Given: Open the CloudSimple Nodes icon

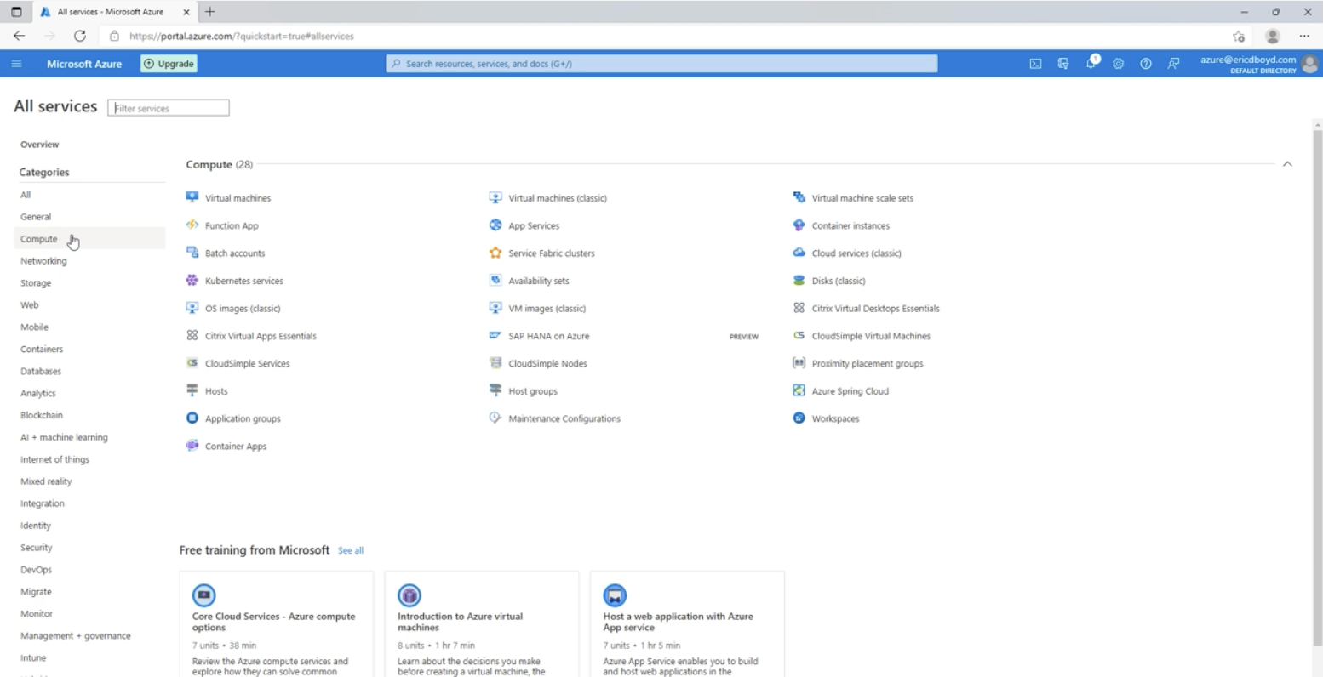Looking at the screenshot, I should [x=495, y=363].
